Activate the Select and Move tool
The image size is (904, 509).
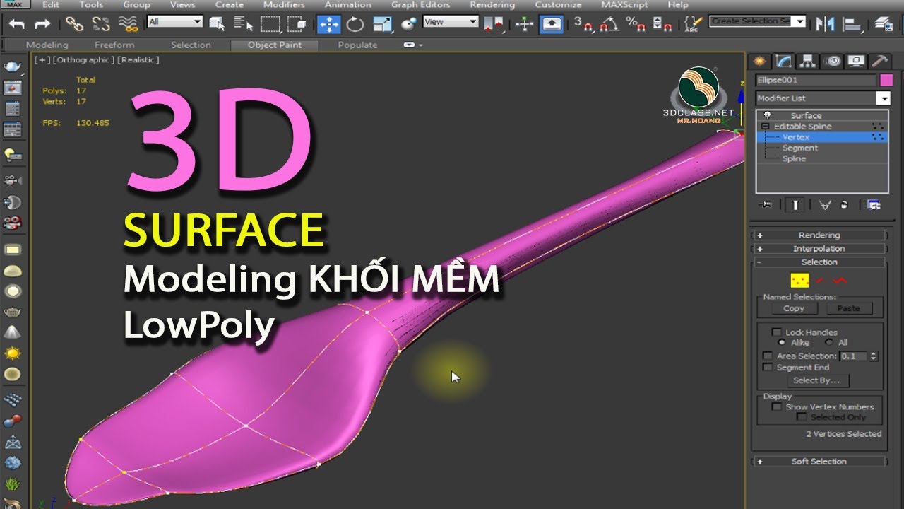328,24
